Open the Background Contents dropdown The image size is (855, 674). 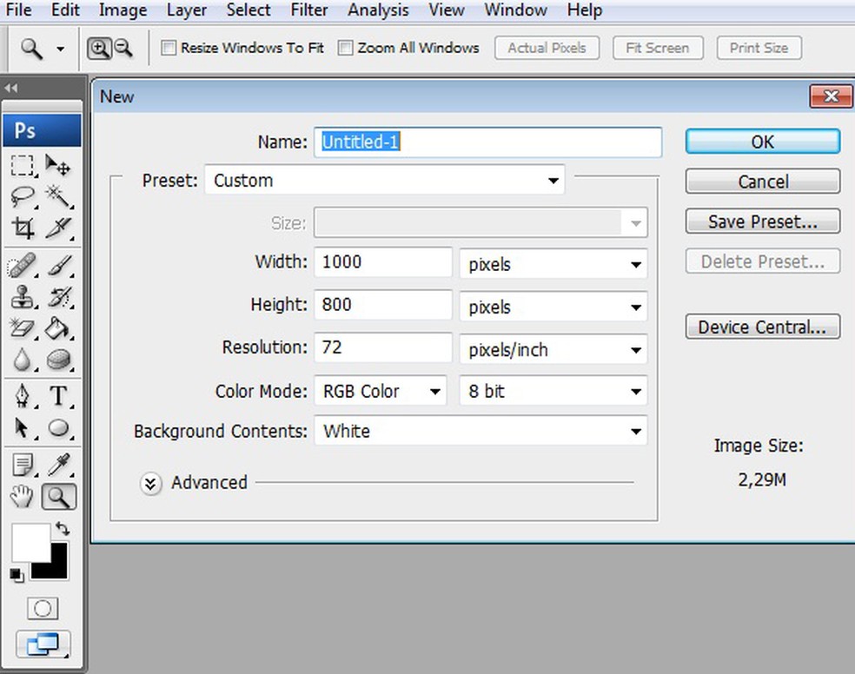(481, 431)
